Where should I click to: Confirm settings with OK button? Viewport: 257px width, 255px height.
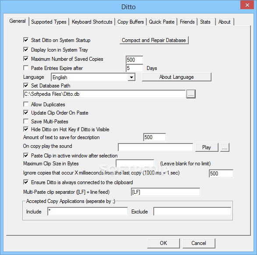click(x=163, y=243)
